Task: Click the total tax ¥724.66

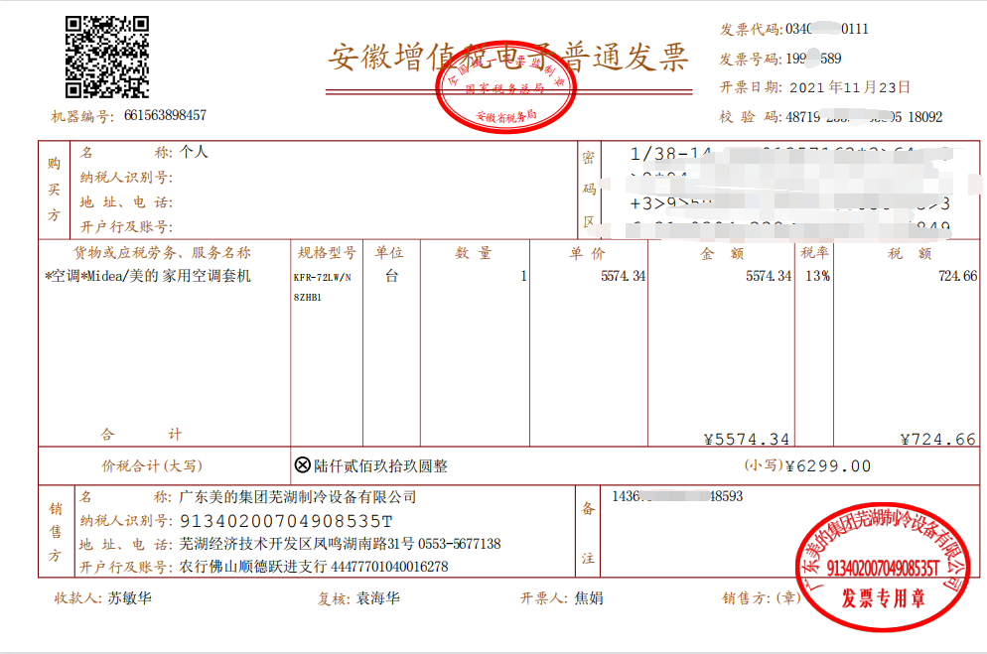Action: click(938, 439)
